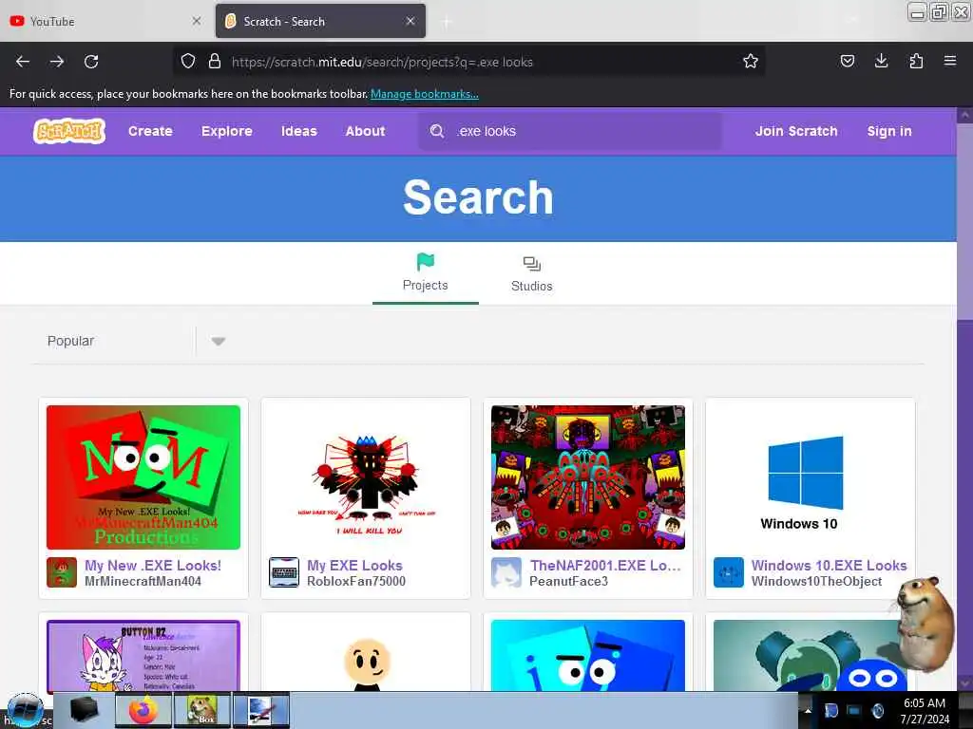Visit RobloxFan75000's profile name
Screen dimensions: 973x729
coord(356,582)
